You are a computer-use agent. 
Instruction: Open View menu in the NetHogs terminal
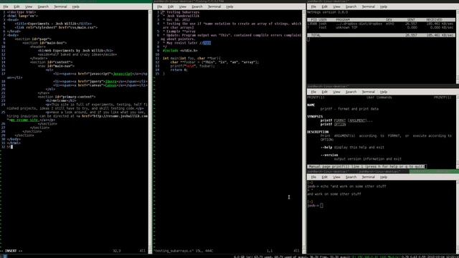point(336,6)
